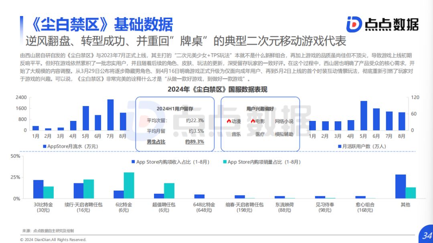Click the cyan bar above 超值聘任包
This screenshot has height=243, width=433.
coord(169,191)
